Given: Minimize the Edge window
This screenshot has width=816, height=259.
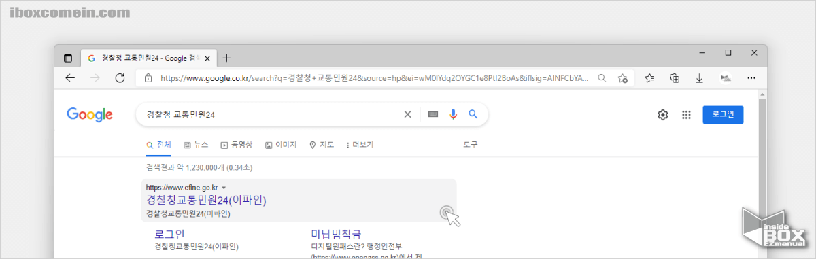Looking at the screenshot, I should point(703,52).
